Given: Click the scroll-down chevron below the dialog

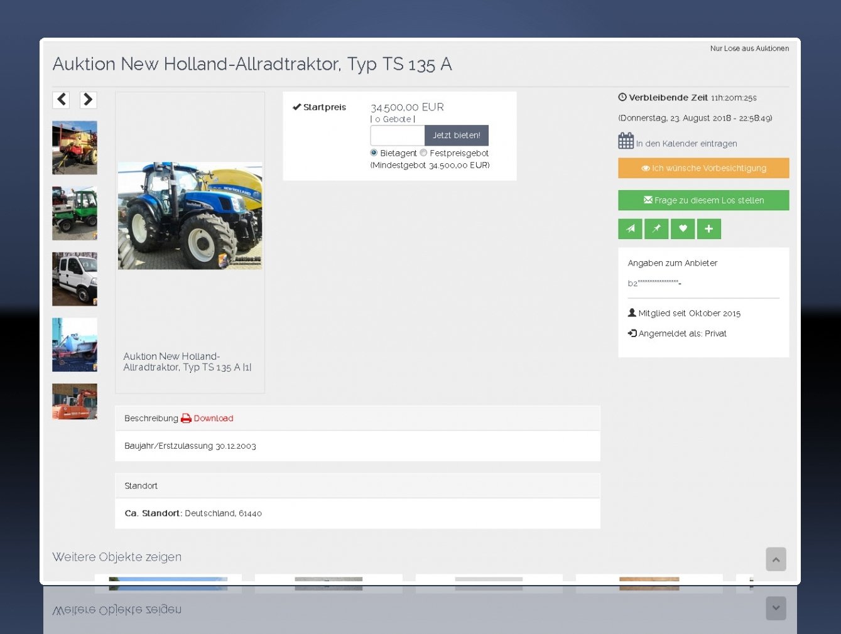Looking at the screenshot, I should pos(776,608).
